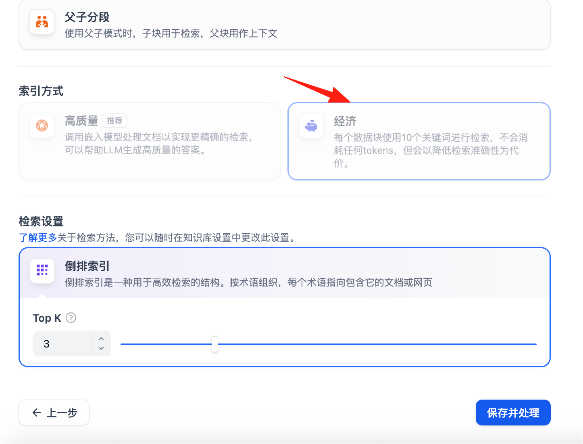This screenshot has width=583, height=444.
Task: Click the 检索设置 section heading
Action: pyautogui.click(x=41, y=221)
